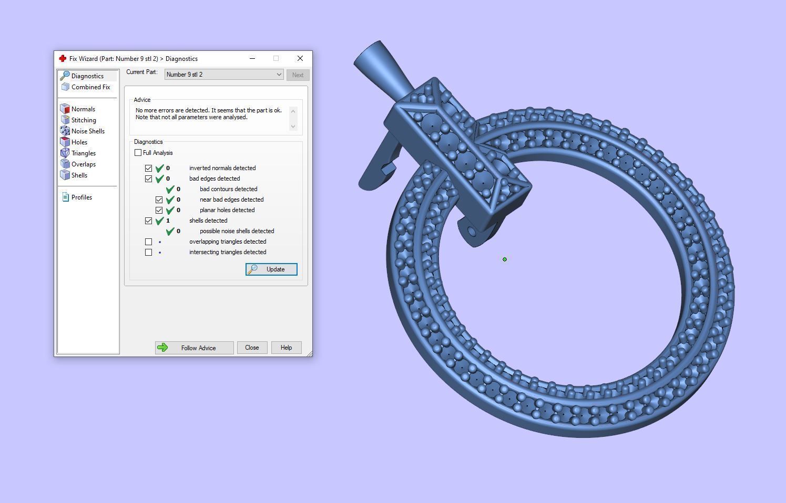Screen dimensions: 786x503
Task: Select the Stitching fix icon
Action: point(65,120)
